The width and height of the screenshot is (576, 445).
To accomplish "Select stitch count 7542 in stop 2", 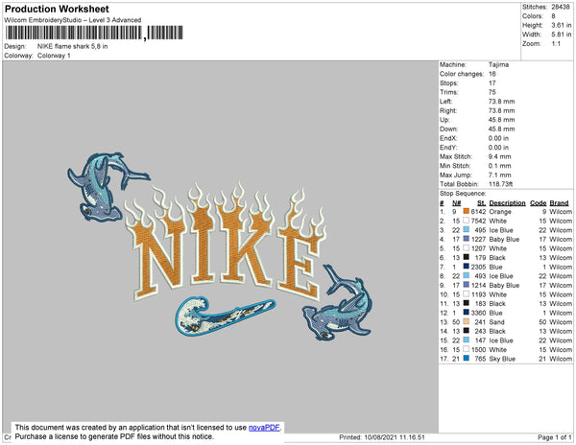I will pos(478,221).
